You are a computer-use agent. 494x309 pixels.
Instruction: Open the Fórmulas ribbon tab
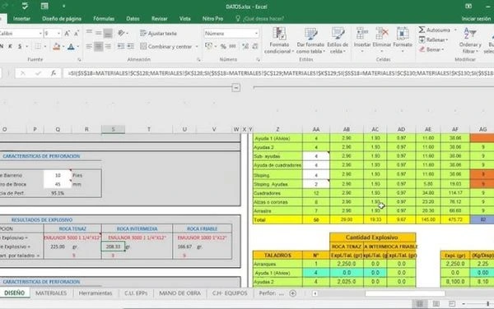(104, 19)
